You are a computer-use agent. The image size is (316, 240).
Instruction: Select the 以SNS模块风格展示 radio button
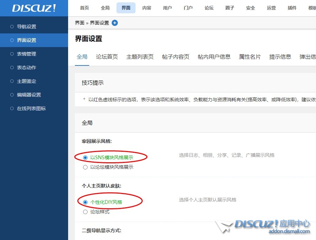[x=85, y=157]
